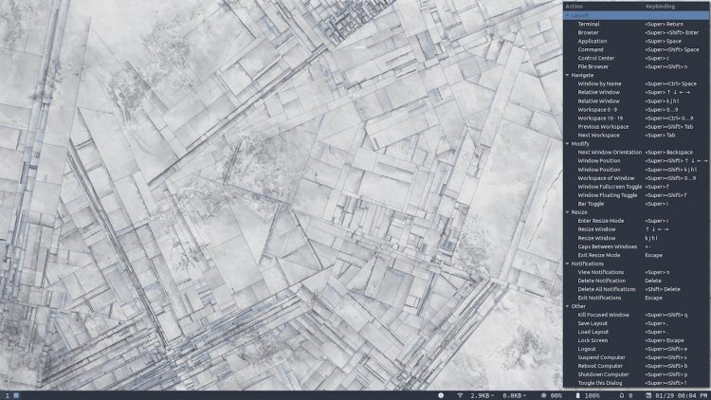Click the calendar icon beside the date

tap(648, 395)
